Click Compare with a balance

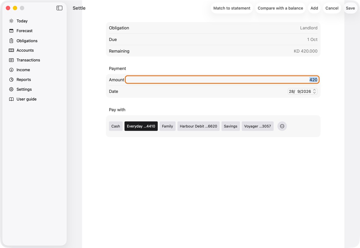click(x=280, y=8)
